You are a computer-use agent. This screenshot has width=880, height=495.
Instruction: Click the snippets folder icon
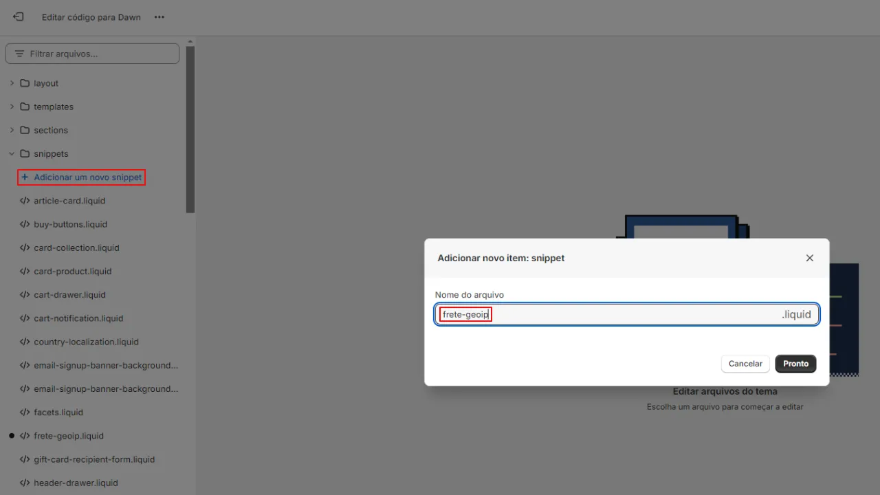pyautogui.click(x=25, y=153)
